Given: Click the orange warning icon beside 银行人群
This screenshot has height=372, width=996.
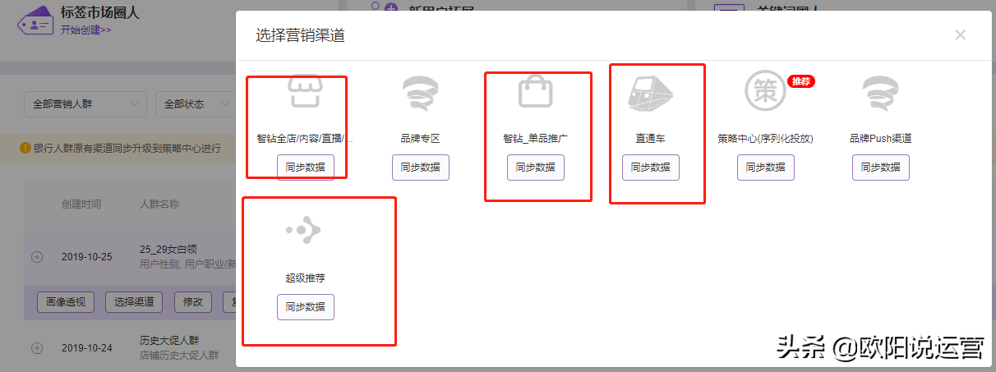Looking at the screenshot, I should (x=25, y=149).
